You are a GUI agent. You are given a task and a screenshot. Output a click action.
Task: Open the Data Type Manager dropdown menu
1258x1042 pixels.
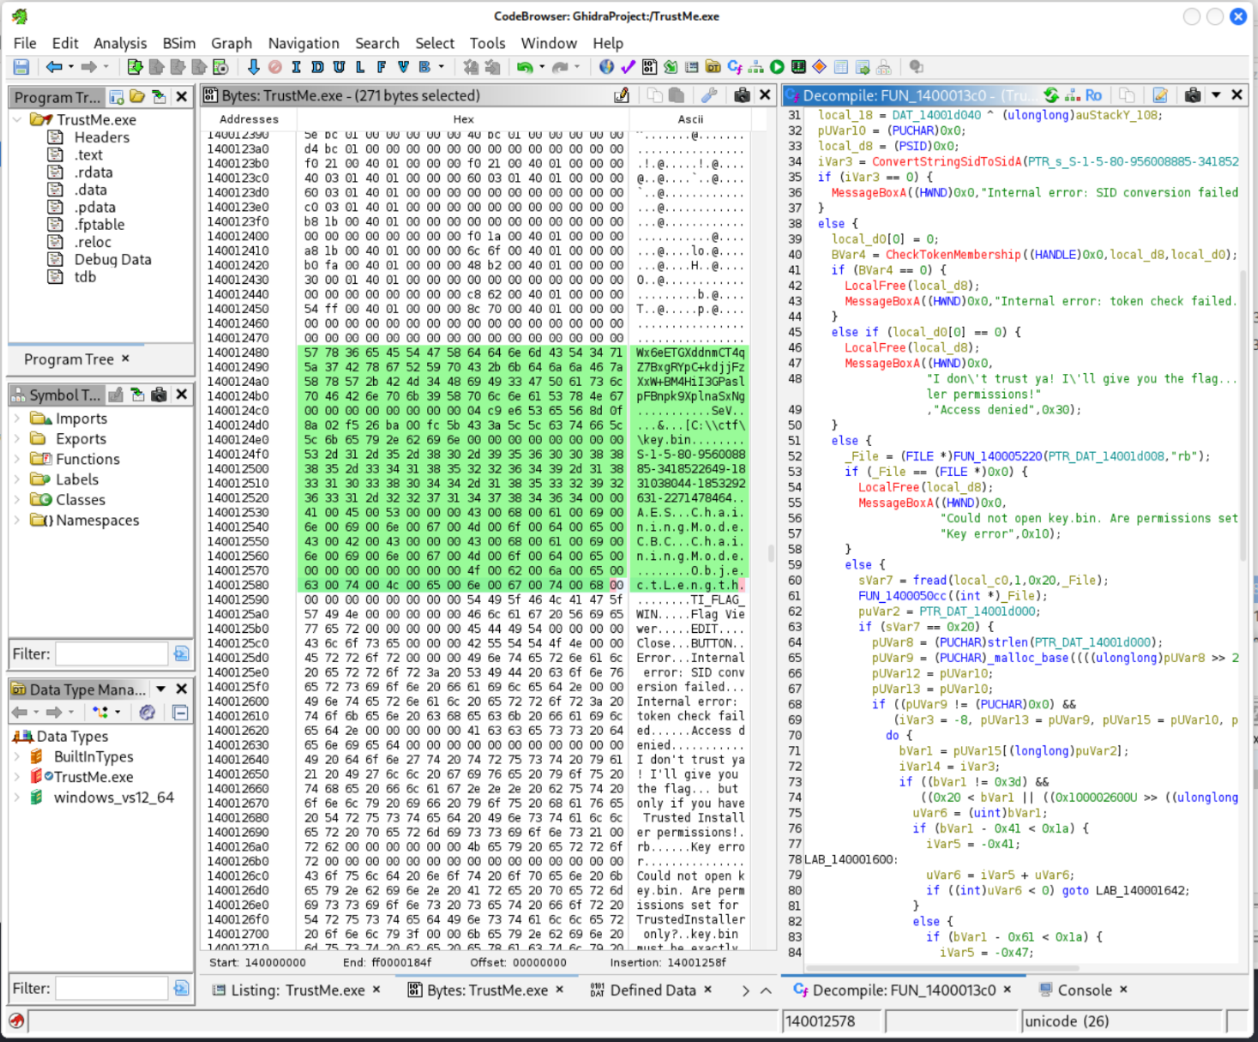coord(161,690)
